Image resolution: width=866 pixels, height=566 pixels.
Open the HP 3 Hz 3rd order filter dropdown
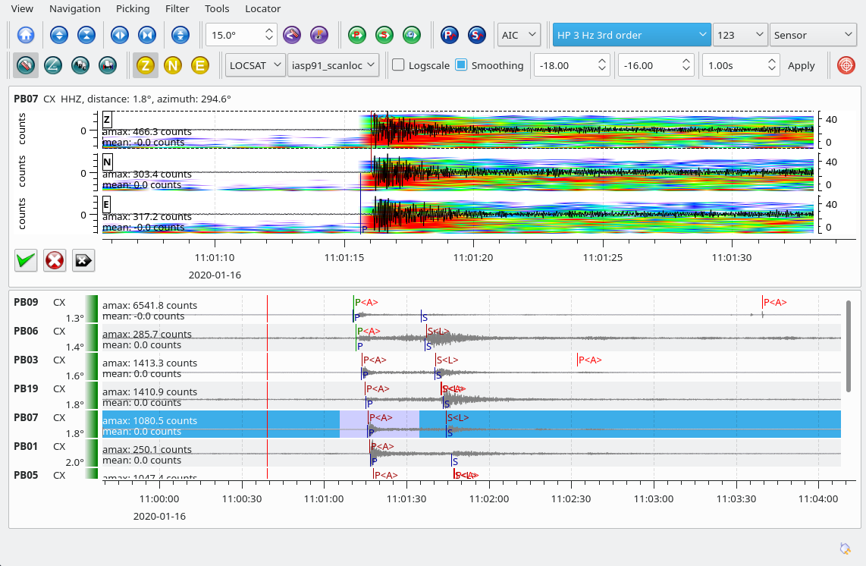point(631,35)
